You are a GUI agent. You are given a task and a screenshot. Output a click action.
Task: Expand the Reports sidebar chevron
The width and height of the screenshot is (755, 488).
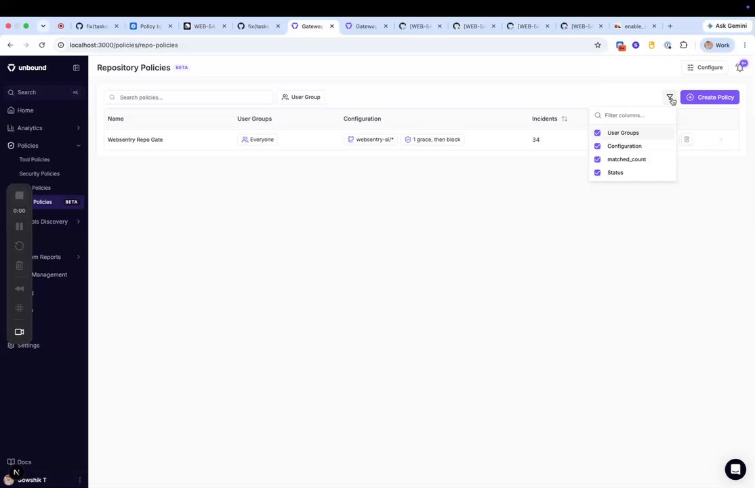[x=79, y=258]
